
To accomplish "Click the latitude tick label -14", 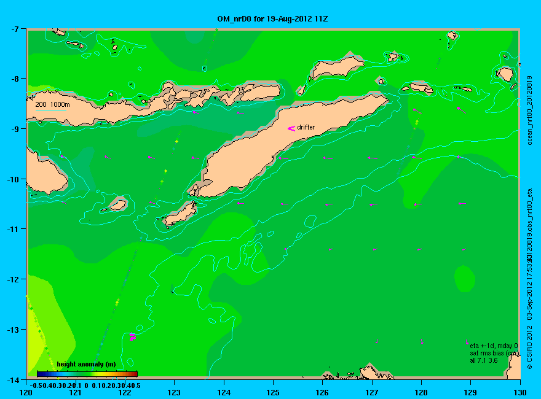I will tap(13, 380).
